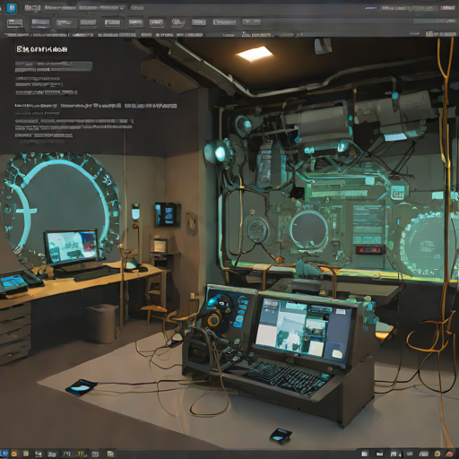Click the highlighted input field under the panel heading
This screenshot has height=459, width=459.
pos(54,66)
